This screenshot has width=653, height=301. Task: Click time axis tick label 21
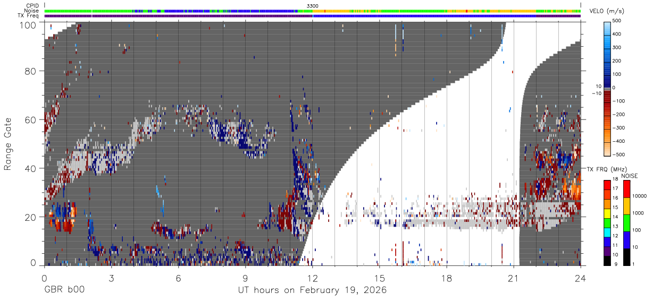513,278
